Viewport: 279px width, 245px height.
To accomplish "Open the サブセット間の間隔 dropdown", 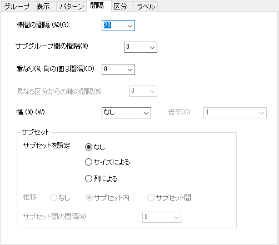I will click(162, 217).
